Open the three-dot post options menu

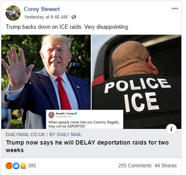coord(175,8)
